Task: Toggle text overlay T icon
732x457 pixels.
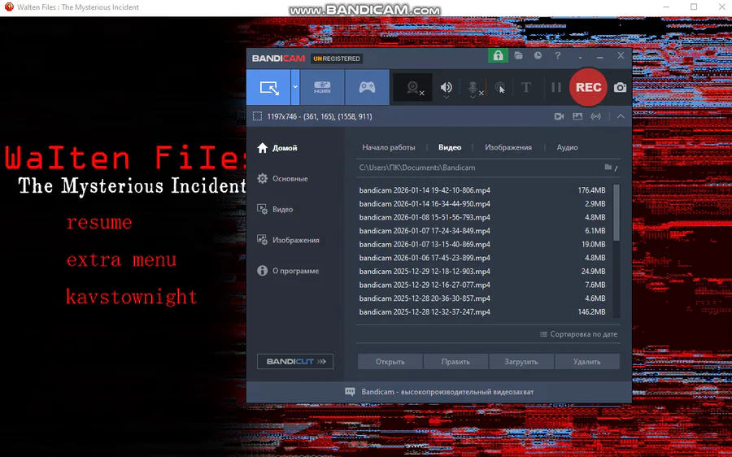Action: pos(525,87)
